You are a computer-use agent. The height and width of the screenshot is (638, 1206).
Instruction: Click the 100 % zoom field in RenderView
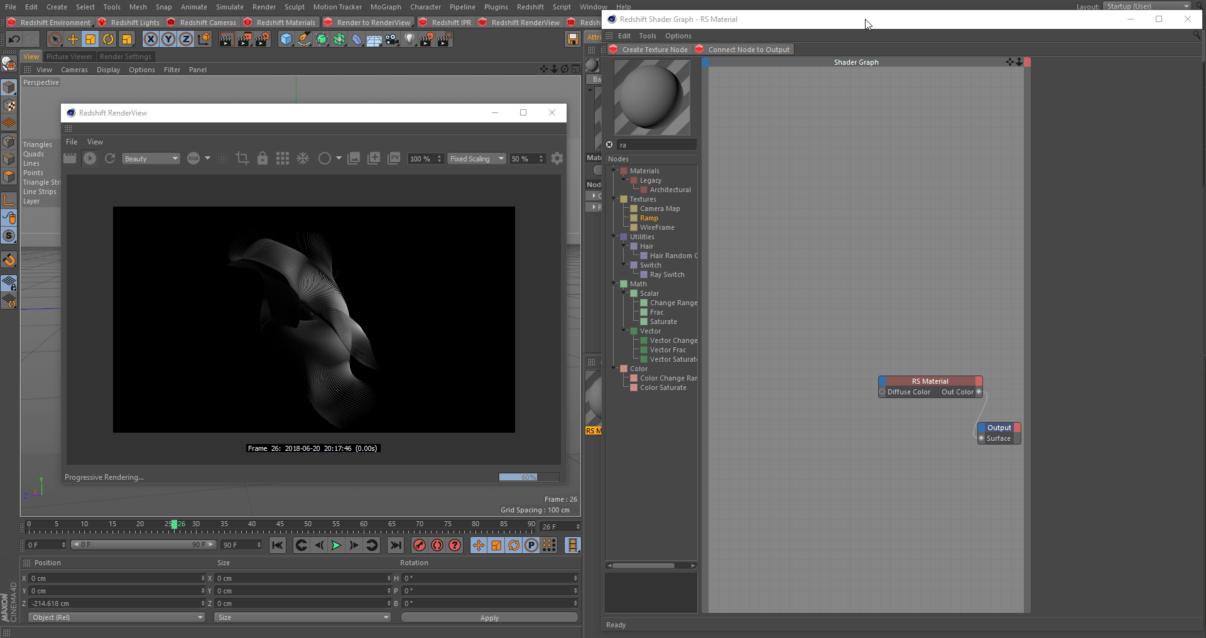click(425, 159)
